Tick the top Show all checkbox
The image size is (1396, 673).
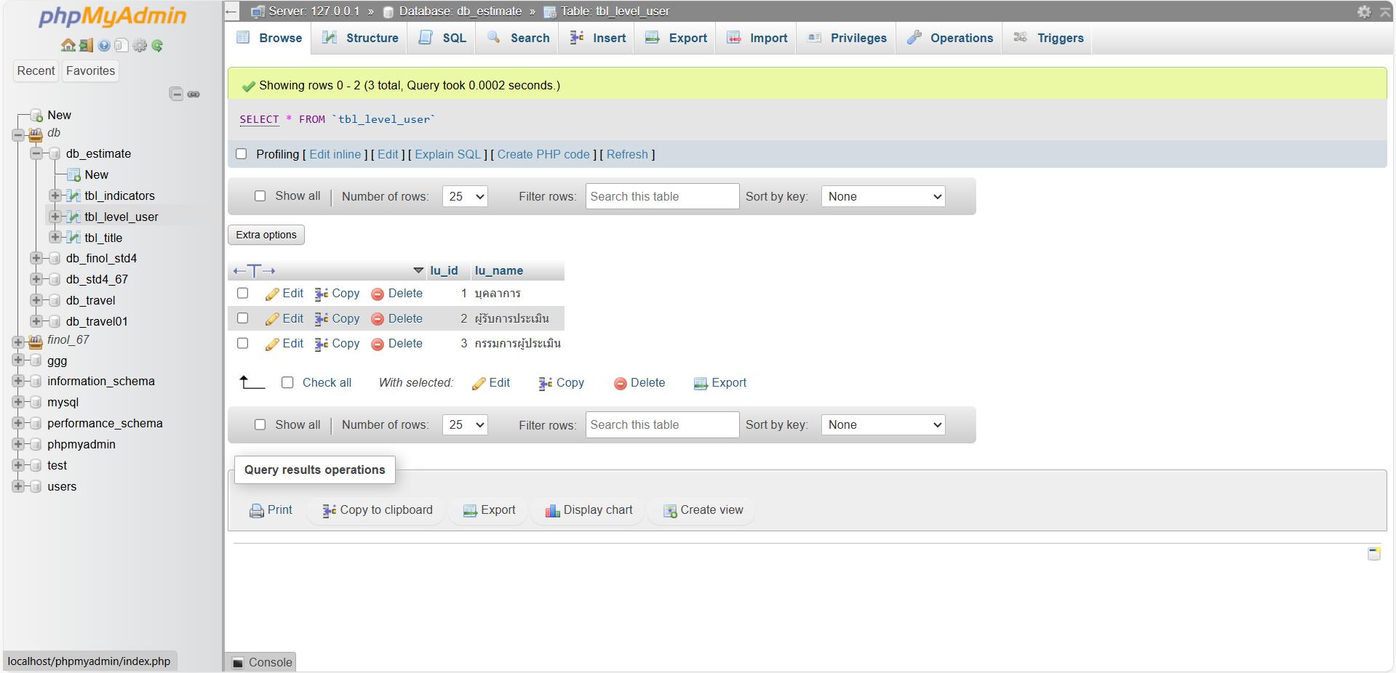click(260, 196)
